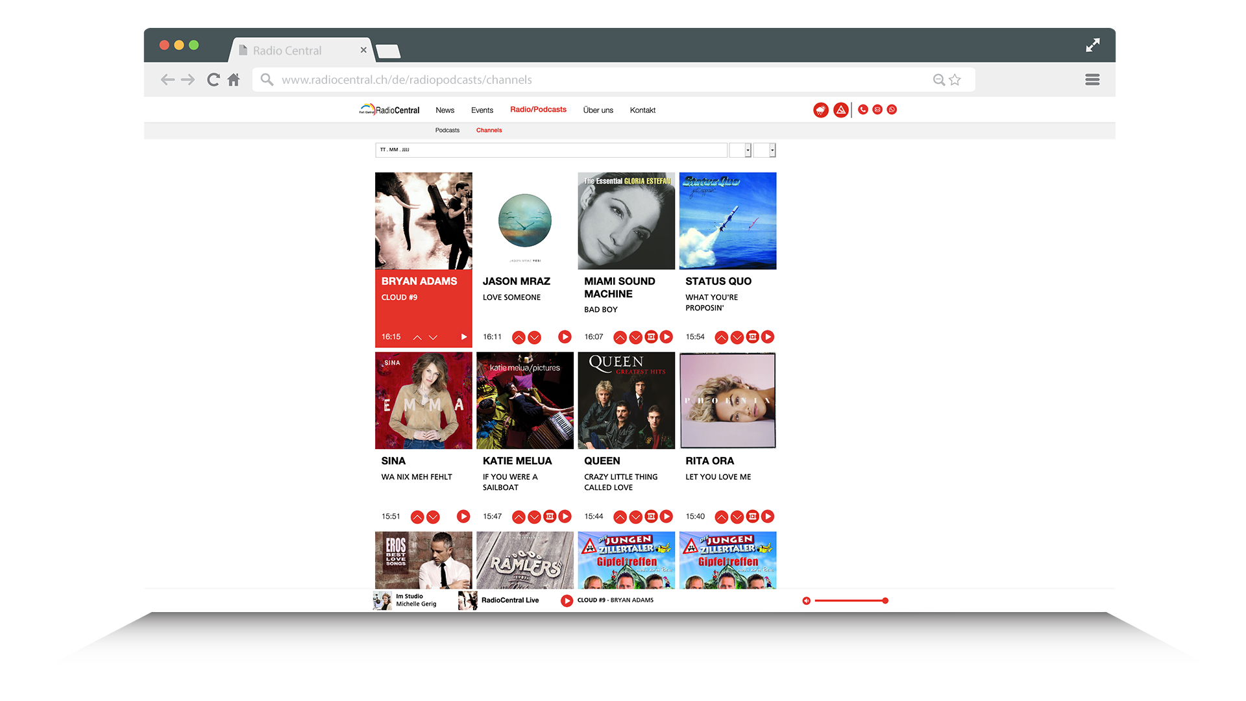Play Queen Crazy Little Thing Called Love
The image size is (1246, 701).
pyautogui.click(x=666, y=517)
